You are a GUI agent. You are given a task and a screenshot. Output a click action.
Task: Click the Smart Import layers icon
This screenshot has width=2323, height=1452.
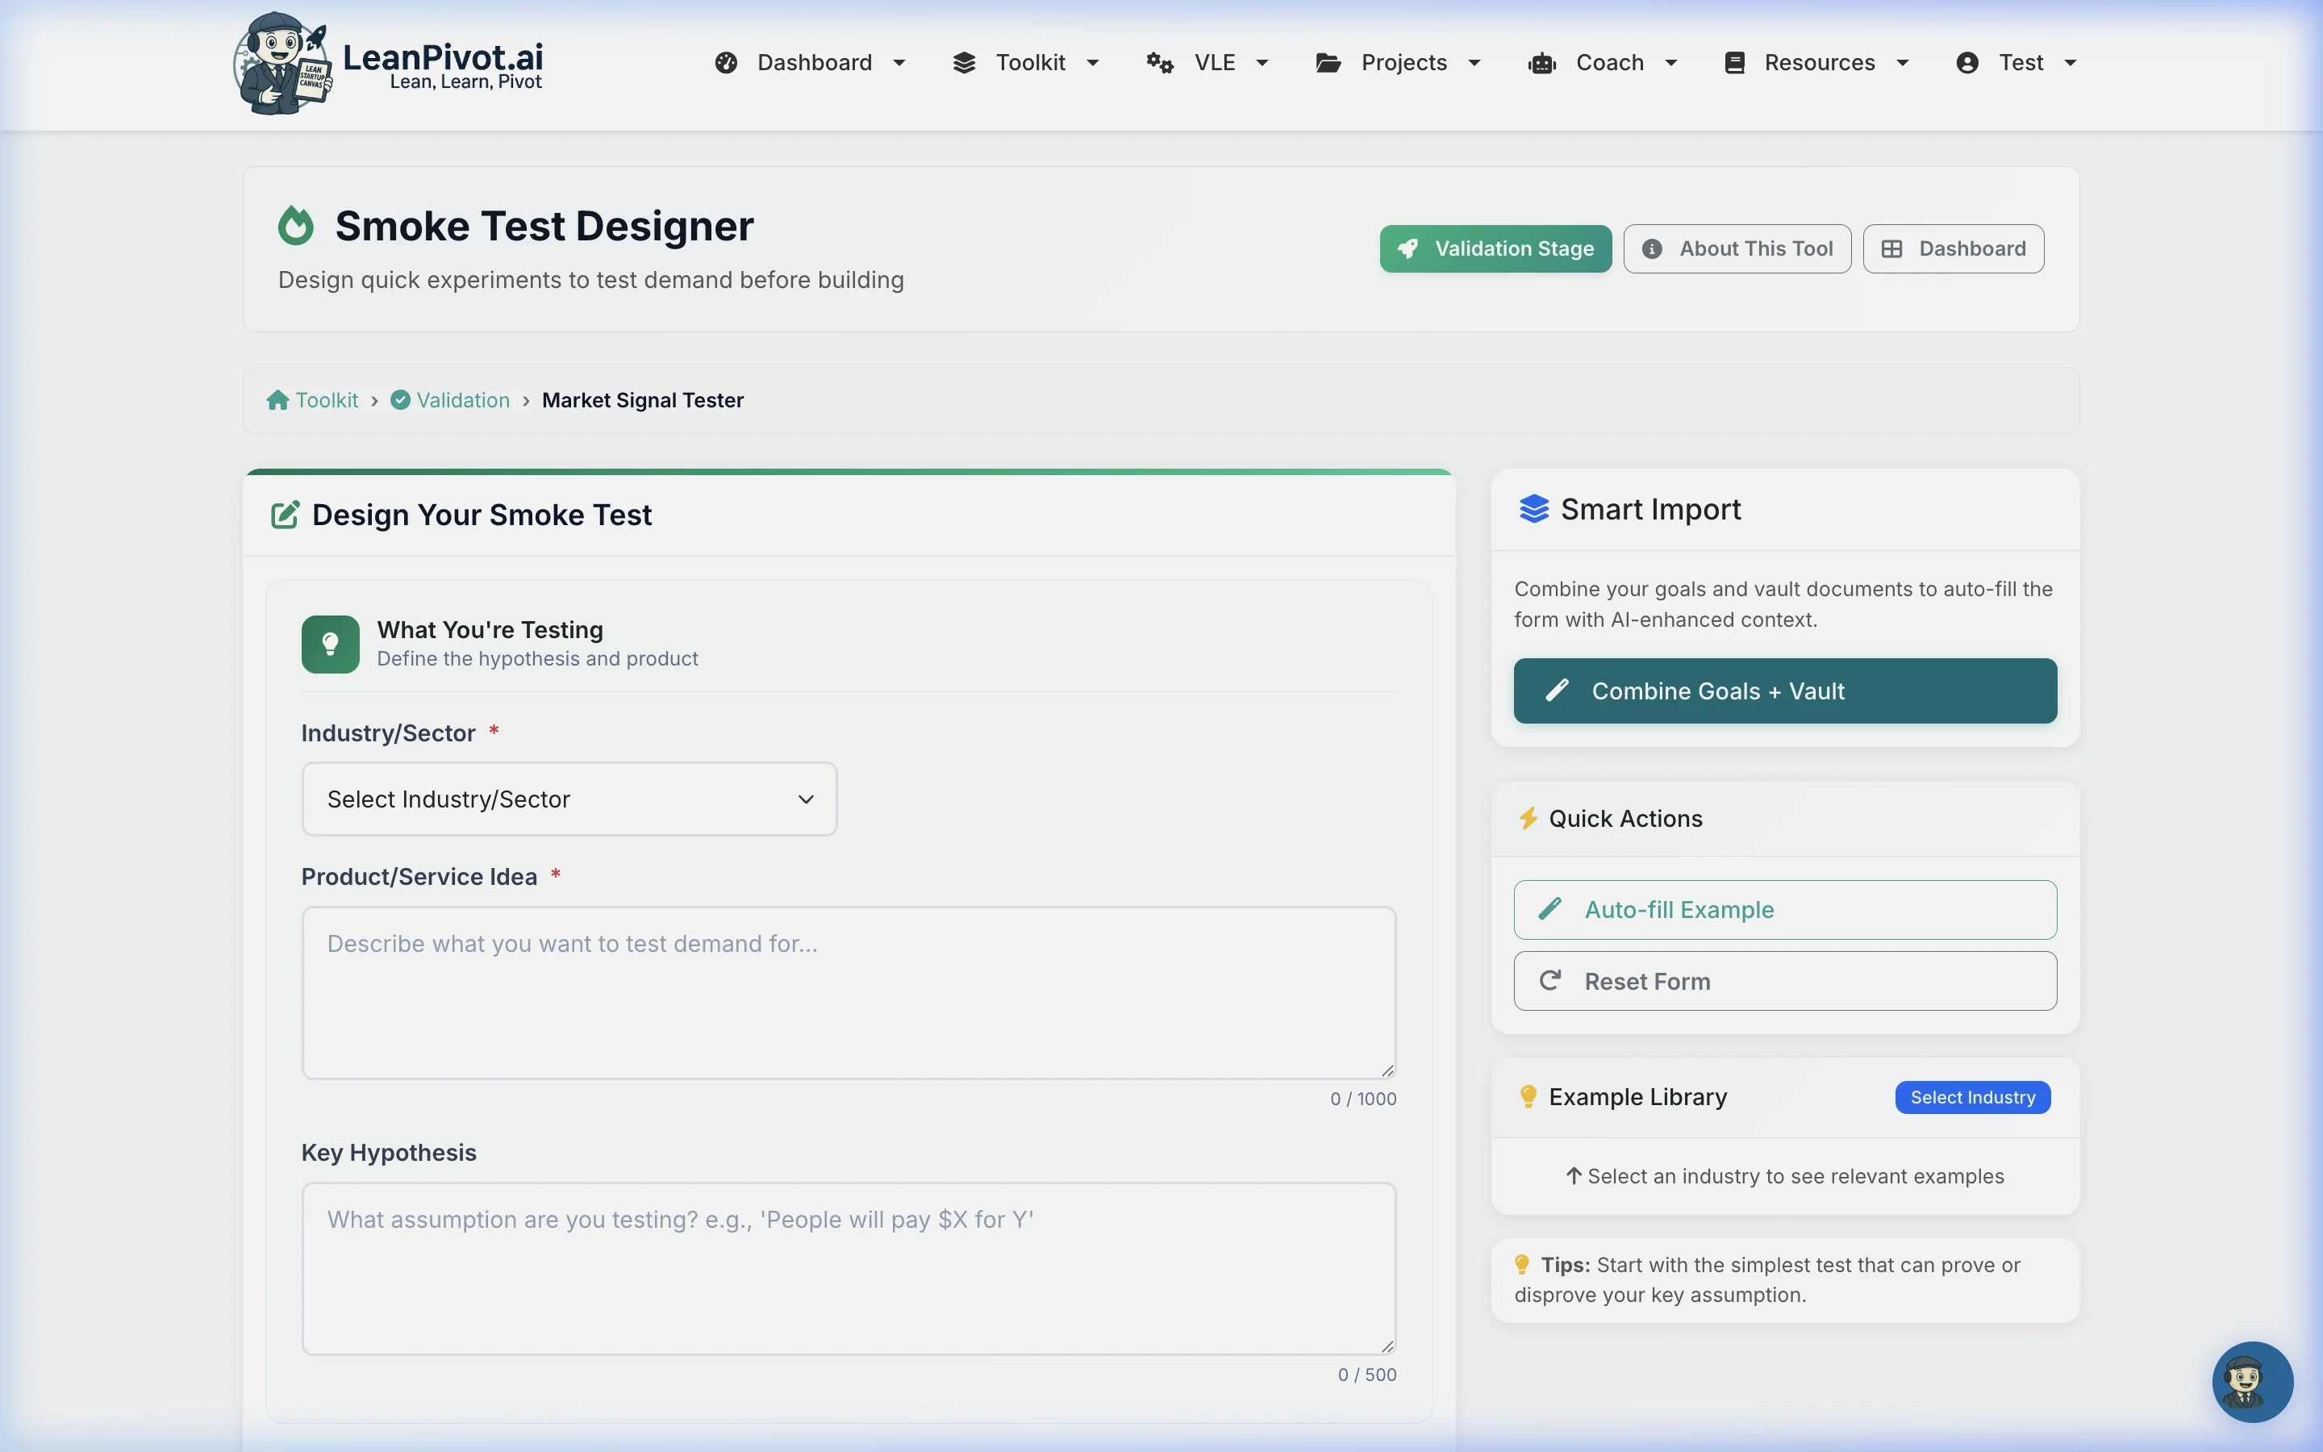pos(1533,509)
